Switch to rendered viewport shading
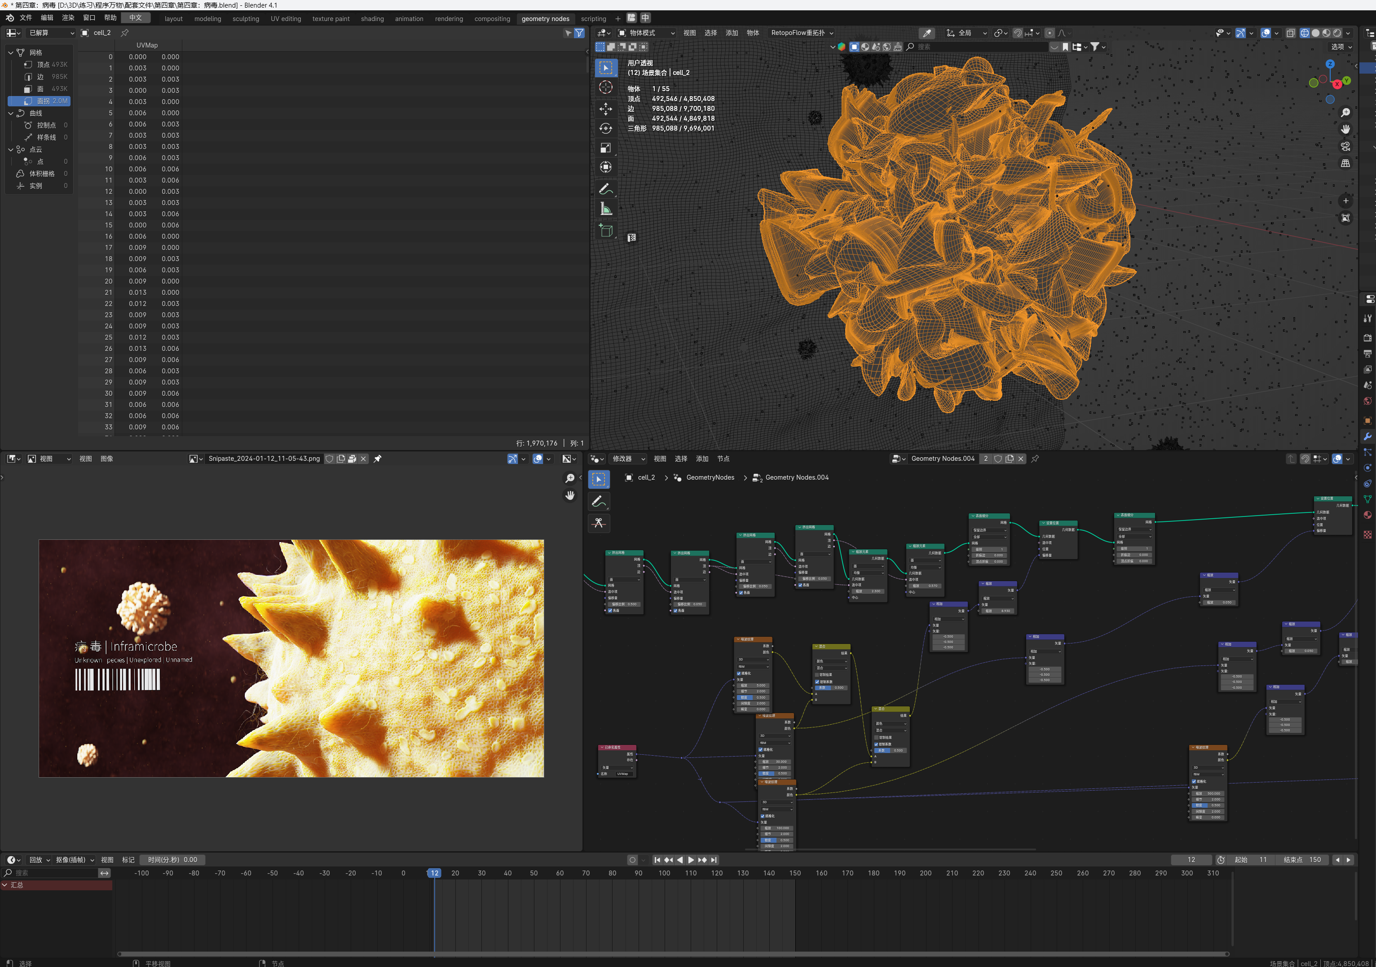This screenshot has width=1376, height=967. tap(1337, 33)
